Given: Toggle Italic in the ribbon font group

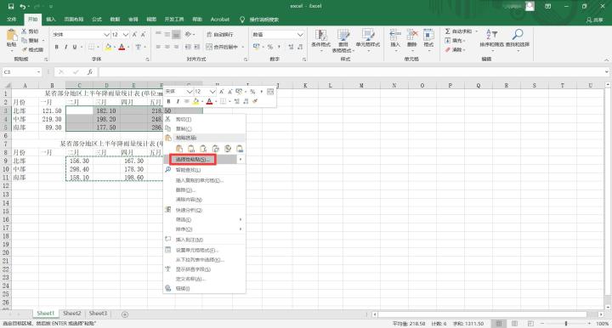Looking at the screenshot, I should click(x=65, y=47).
